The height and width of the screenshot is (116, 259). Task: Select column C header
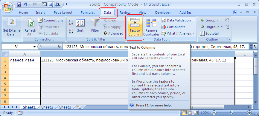pos(244,54)
